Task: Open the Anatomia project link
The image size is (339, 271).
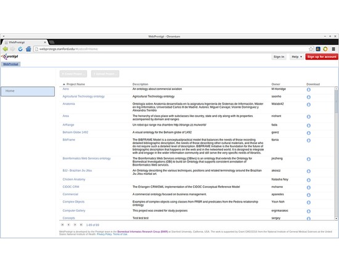Action: tap(69, 104)
